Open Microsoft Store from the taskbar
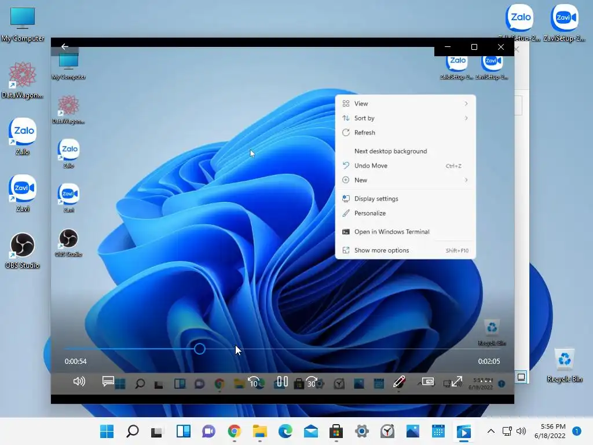The image size is (593, 445). point(336,431)
